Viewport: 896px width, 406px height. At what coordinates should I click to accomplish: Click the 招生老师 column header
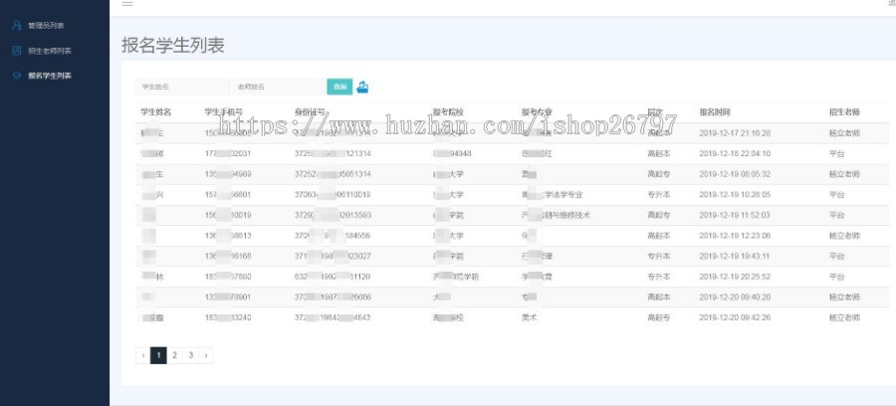(844, 112)
